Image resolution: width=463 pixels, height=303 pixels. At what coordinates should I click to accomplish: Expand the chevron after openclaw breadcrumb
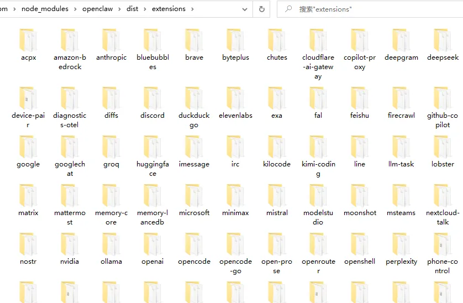(x=119, y=9)
